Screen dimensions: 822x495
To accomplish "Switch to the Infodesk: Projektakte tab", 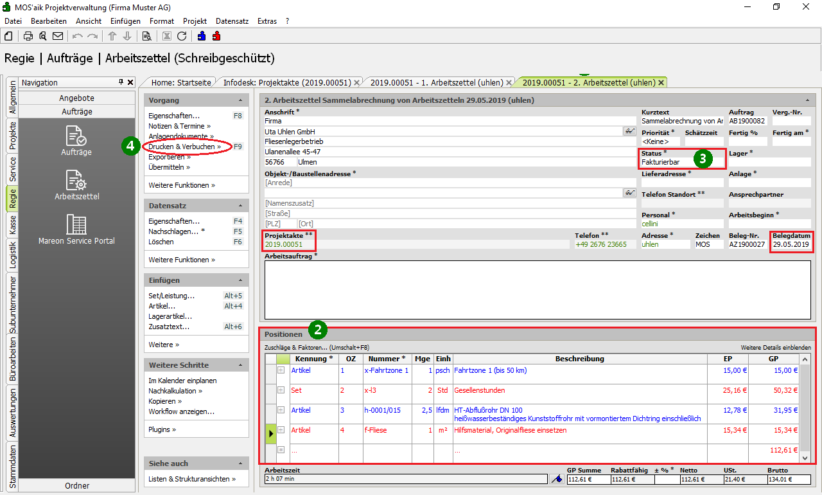I will [286, 82].
